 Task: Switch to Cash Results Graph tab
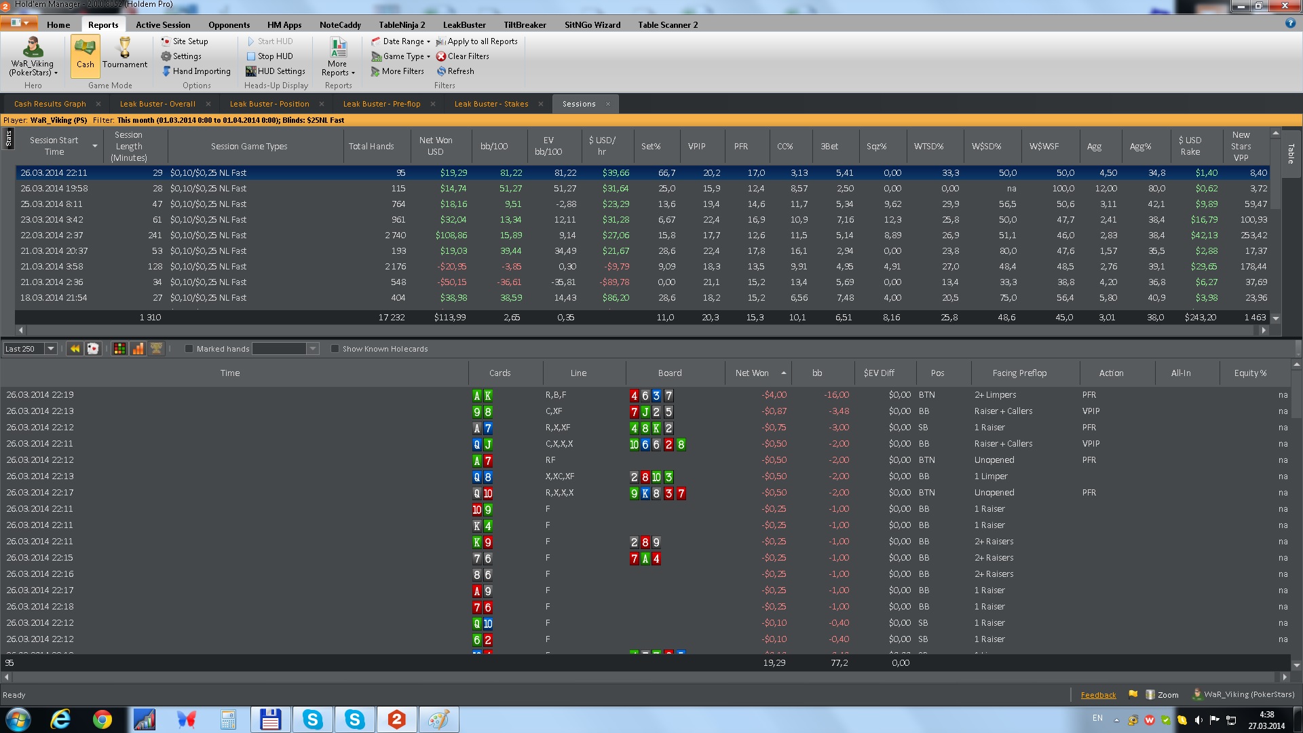pos(50,104)
